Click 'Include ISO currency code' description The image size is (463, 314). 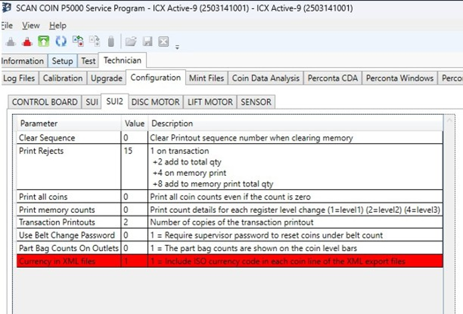pos(278,261)
